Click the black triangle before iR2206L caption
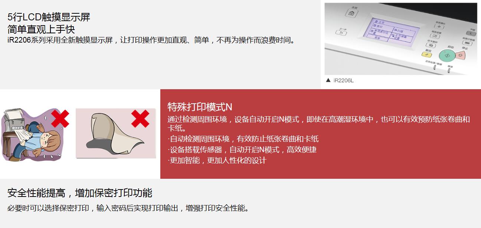Screen dimensions: 481x228 [328, 80]
